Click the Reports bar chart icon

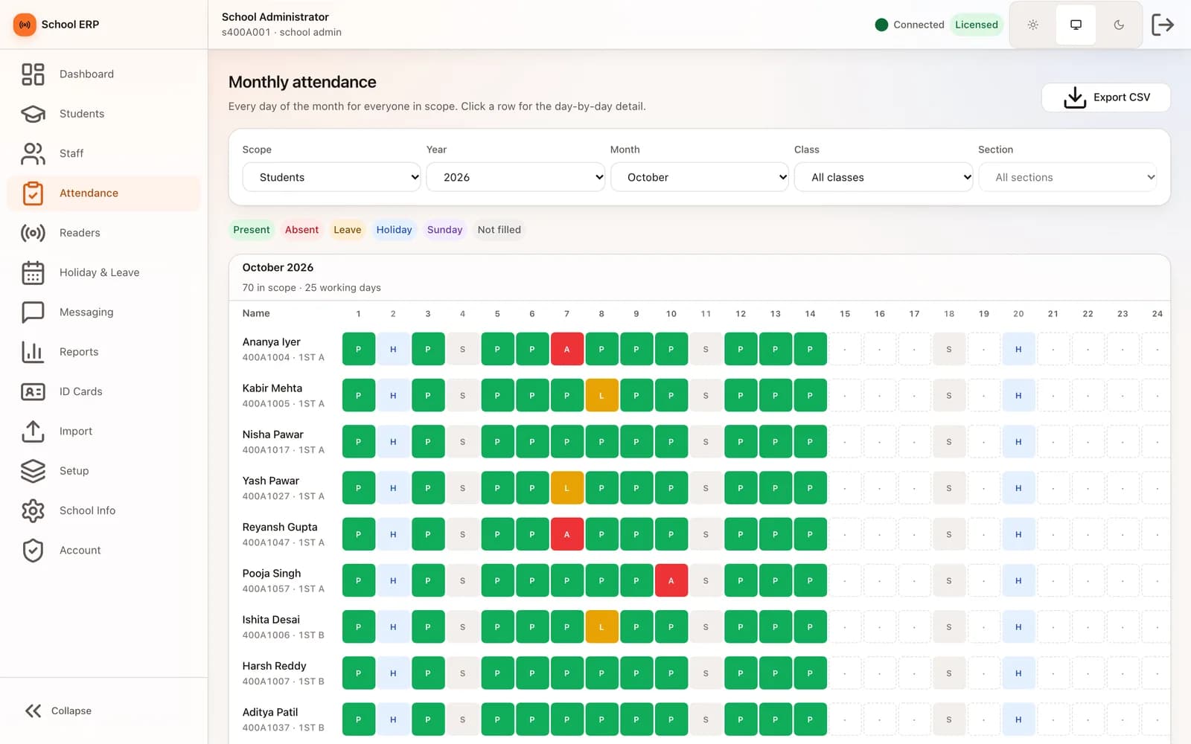click(x=33, y=352)
